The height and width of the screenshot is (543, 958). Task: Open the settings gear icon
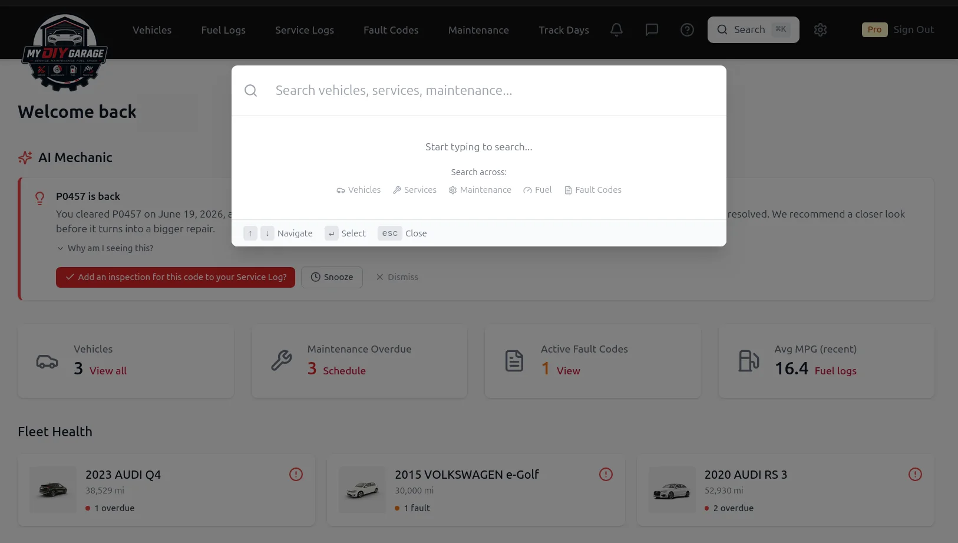point(820,29)
